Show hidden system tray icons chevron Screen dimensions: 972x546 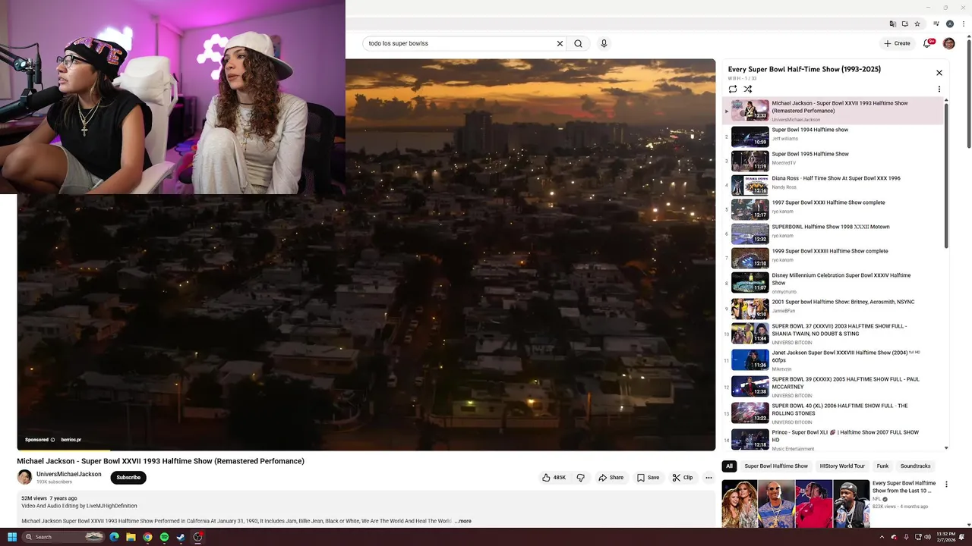(x=882, y=537)
